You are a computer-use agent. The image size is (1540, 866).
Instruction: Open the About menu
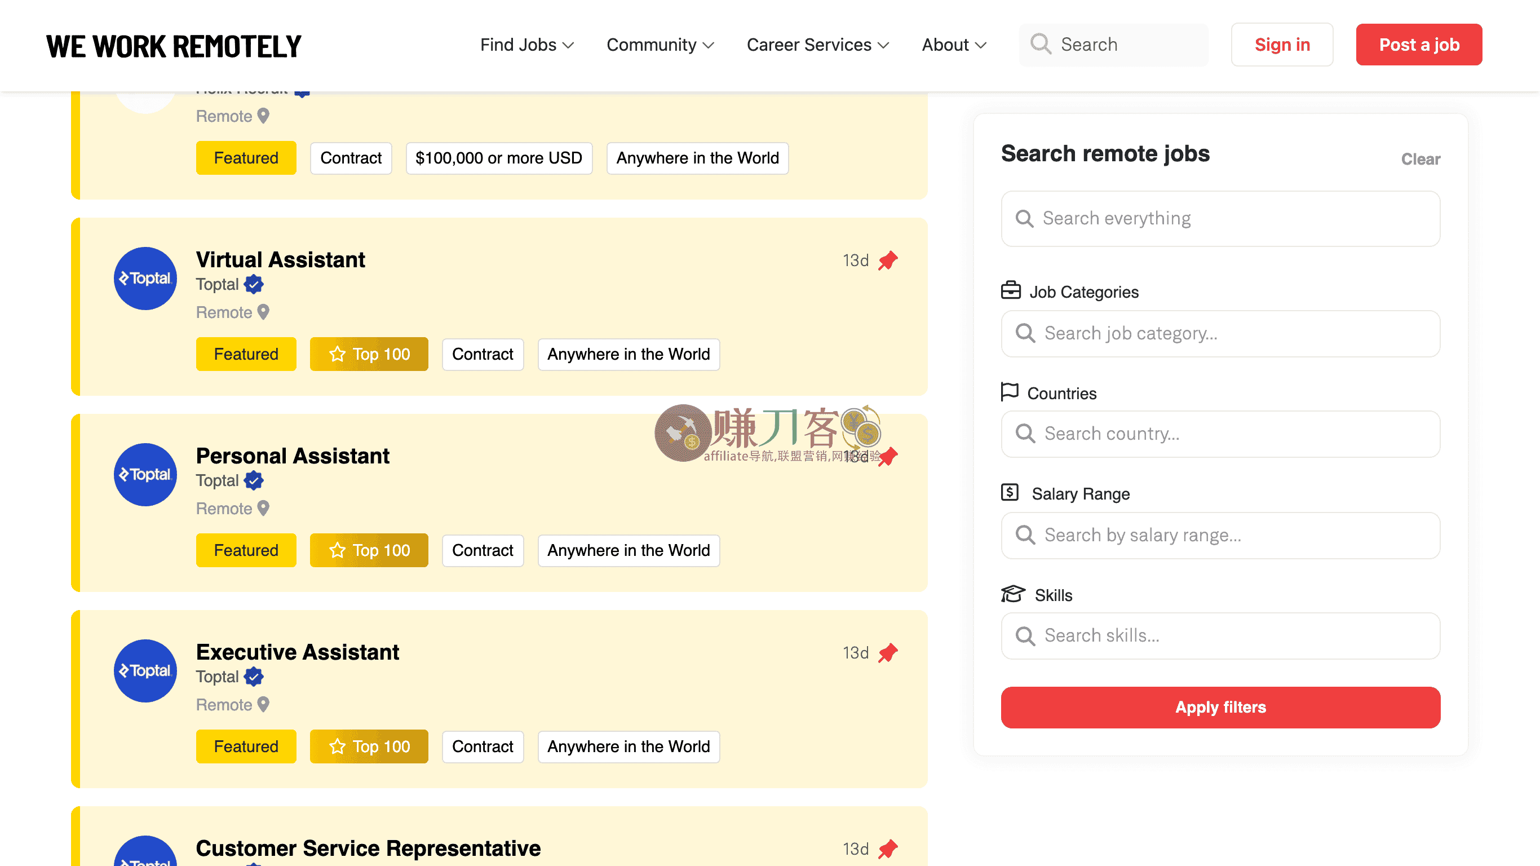(x=954, y=45)
